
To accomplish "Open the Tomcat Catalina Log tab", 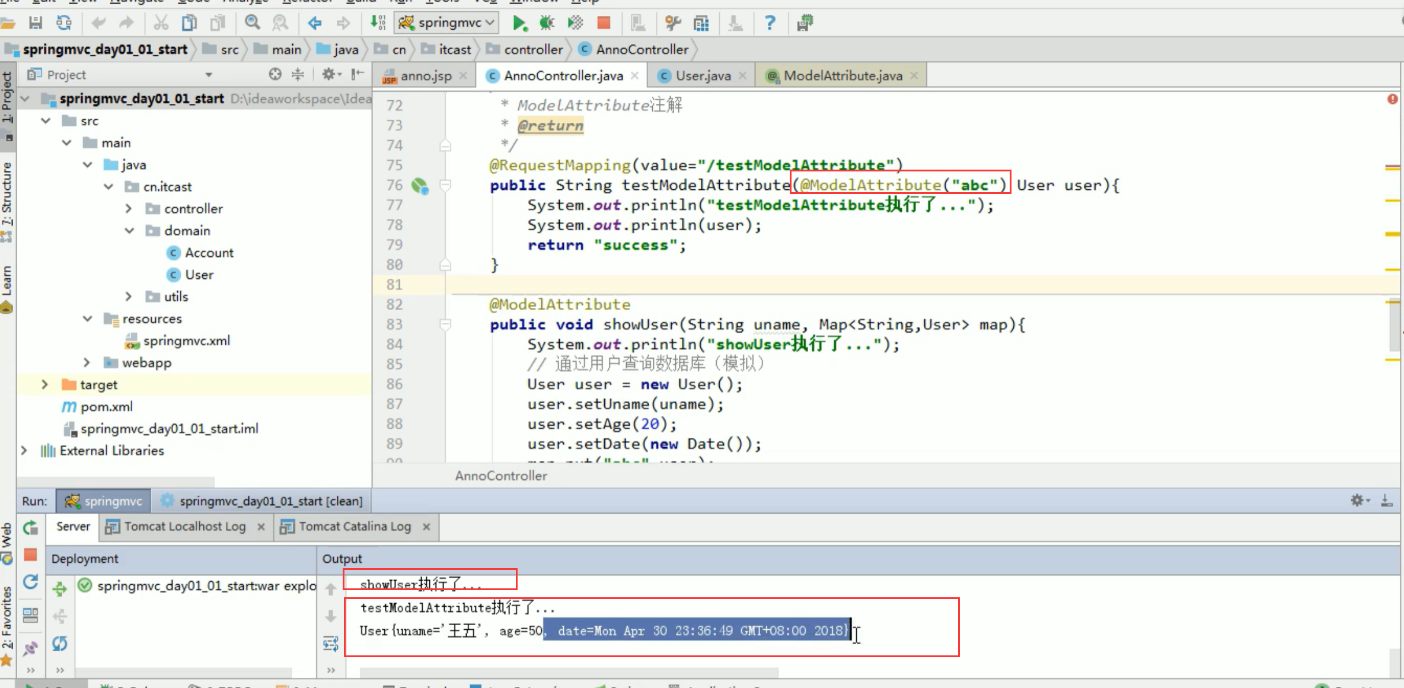I will tap(354, 527).
